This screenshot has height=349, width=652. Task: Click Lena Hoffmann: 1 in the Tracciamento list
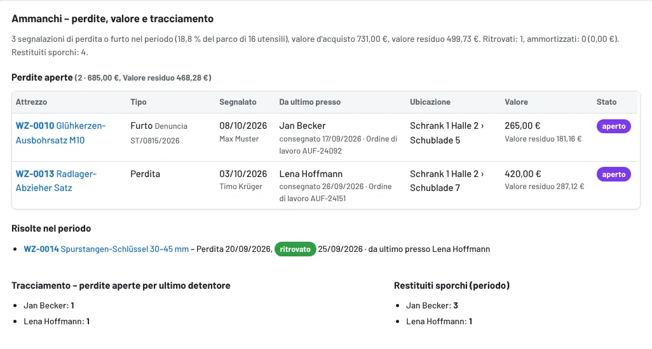point(57,321)
